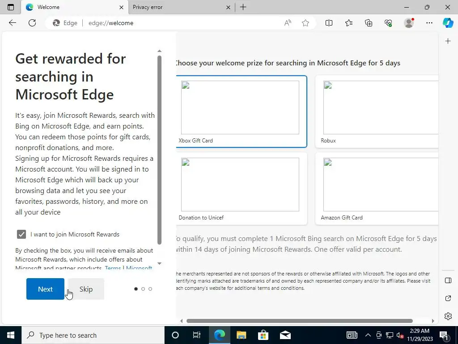Open a new tab with plus button
458x344 pixels.
(x=243, y=7)
